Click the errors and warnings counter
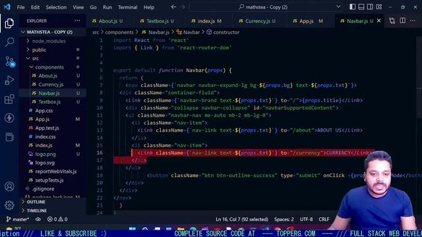Screen dimensions: 422x237 57,219
